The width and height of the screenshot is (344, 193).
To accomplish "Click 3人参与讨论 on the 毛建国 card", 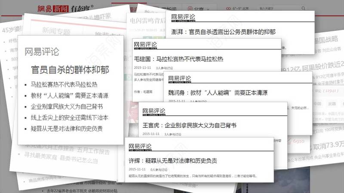I will [164, 68].
